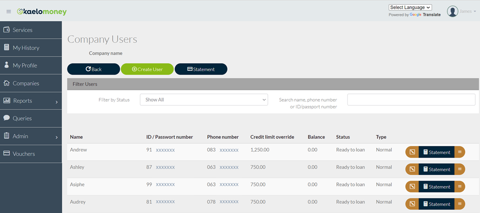Open the company Statement button at top

pos(201,69)
